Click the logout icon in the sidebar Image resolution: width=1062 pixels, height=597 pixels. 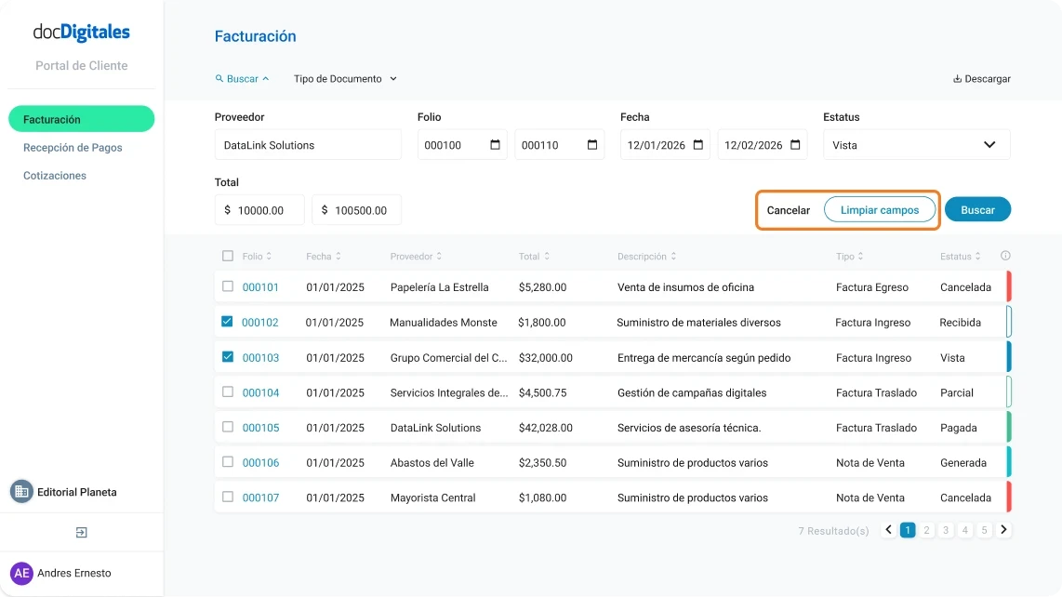[x=81, y=532]
